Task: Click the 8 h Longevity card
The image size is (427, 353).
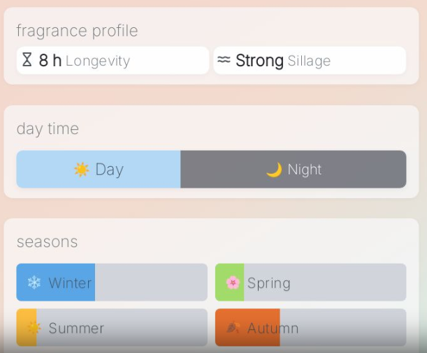Action: [x=113, y=61]
